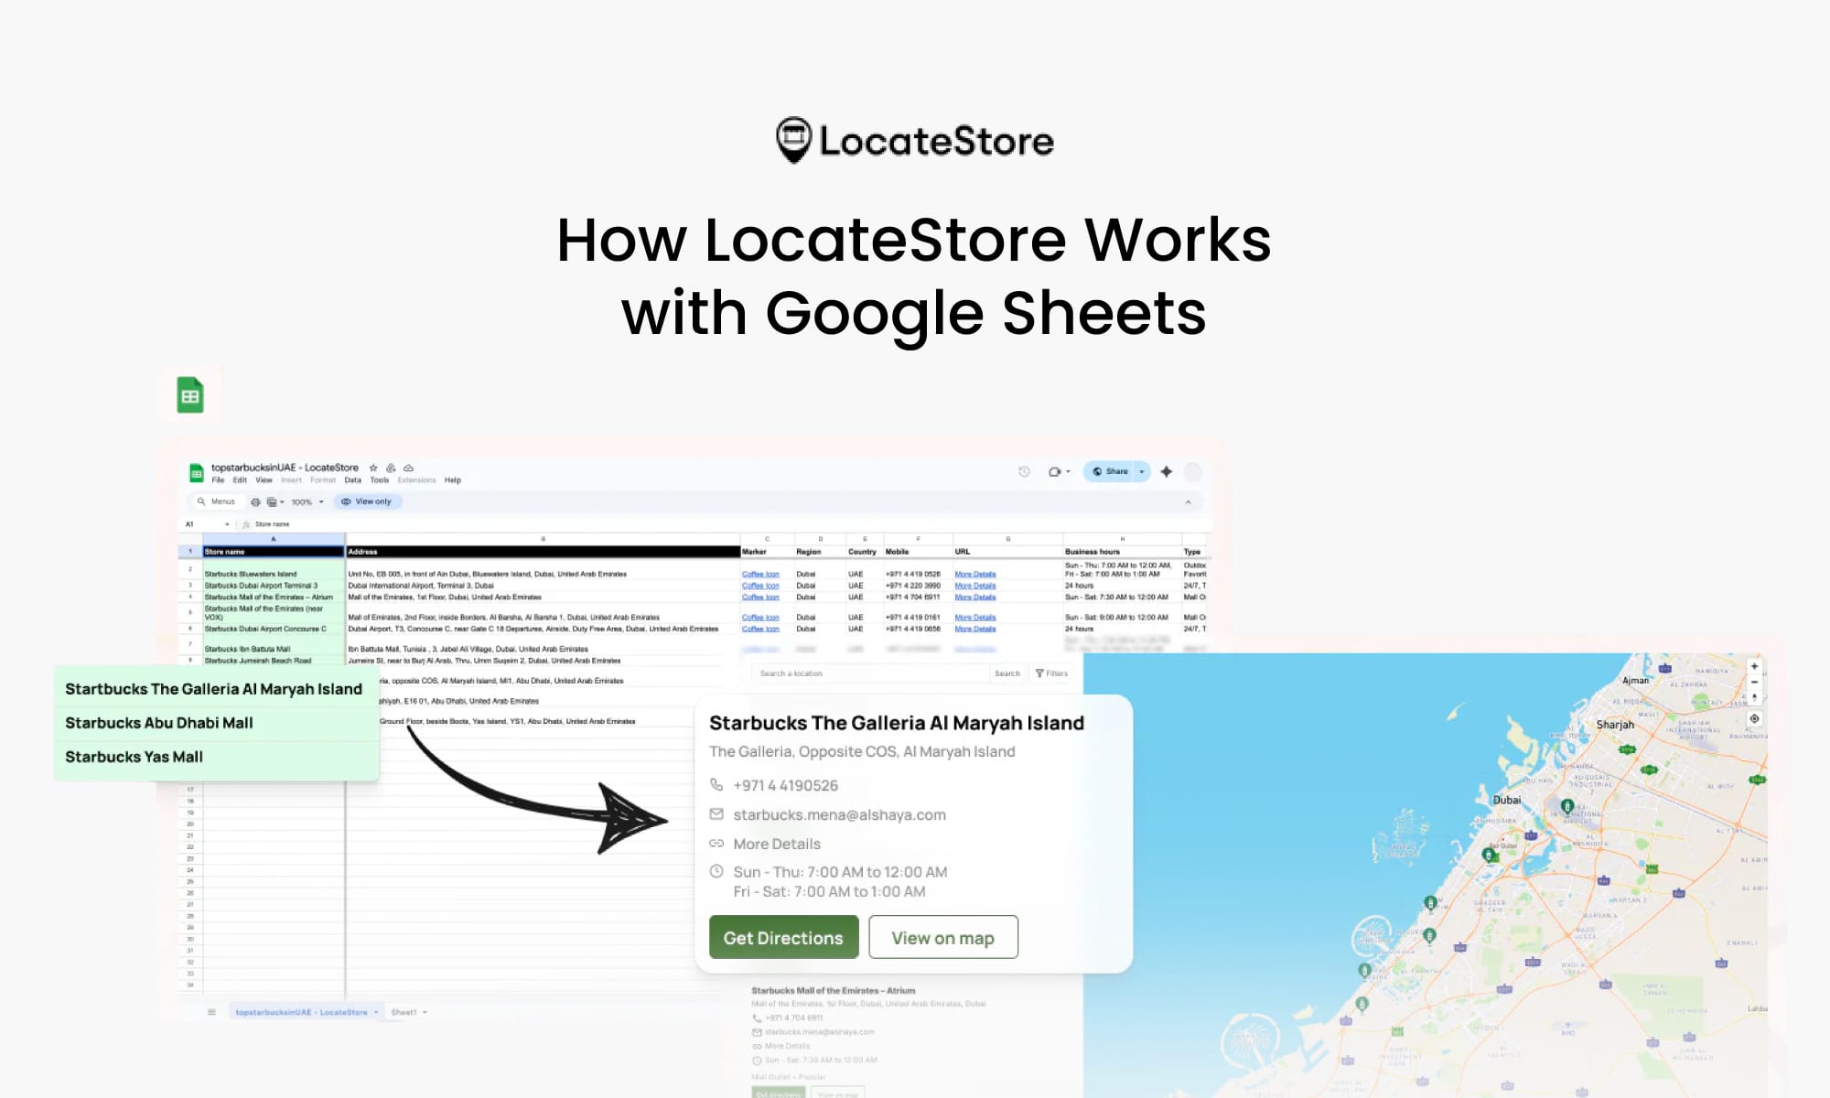Screen dimensions: 1830x1098
Task: Click the View only mode pill
Action: click(x=367, y=501)
